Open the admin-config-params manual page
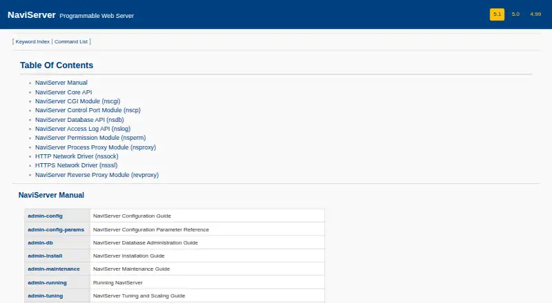This screenshot has width=552, height=303. click(56, 229)
